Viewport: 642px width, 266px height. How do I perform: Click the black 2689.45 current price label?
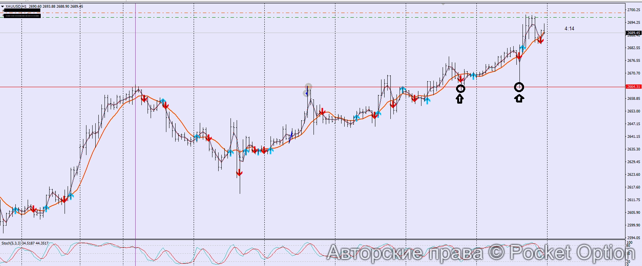point(633,33)
